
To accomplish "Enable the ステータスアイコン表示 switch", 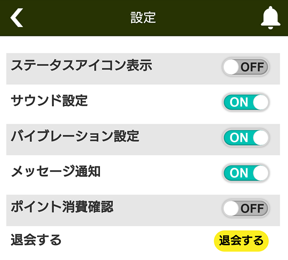I will (x=246, y=67).
